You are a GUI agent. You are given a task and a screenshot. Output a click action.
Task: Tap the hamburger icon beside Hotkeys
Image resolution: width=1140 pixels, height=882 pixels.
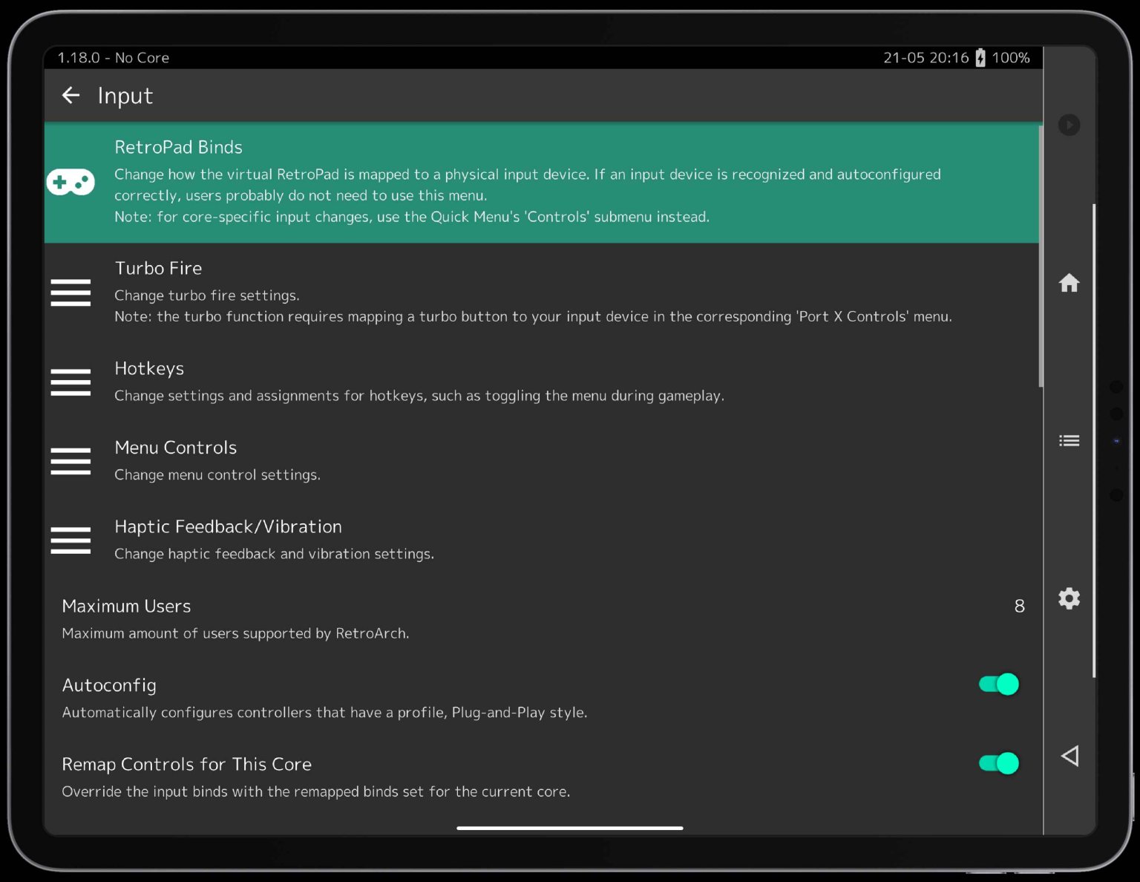[71, 382]
